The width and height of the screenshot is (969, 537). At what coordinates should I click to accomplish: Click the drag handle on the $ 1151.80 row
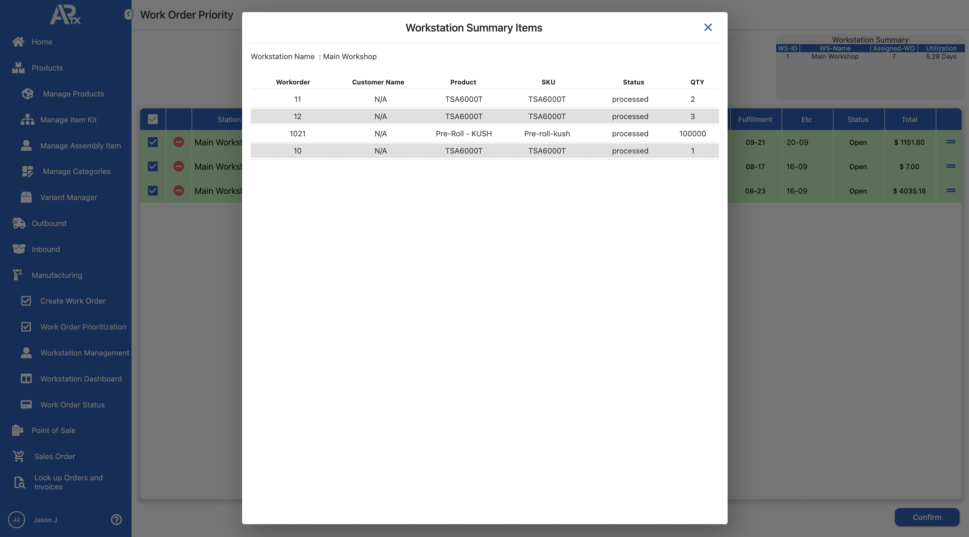pos(950,142)
